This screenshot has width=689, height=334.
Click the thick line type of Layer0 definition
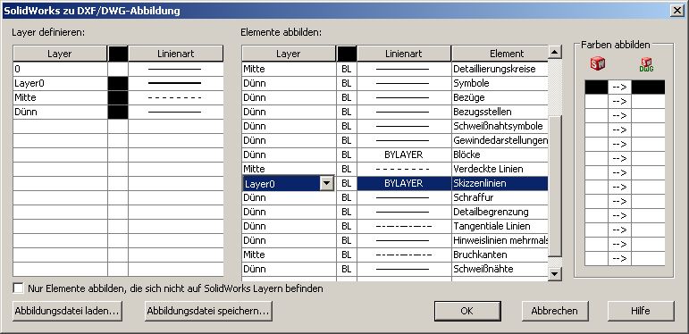pos(176,83)
